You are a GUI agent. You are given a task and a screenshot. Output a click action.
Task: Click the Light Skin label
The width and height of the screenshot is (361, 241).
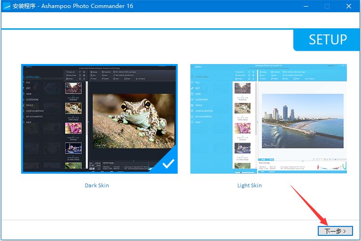coord(249,185)
